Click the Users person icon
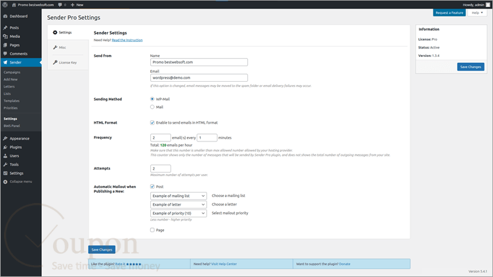 [5, 156]
